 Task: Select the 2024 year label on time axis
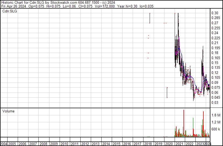point(208,144)
